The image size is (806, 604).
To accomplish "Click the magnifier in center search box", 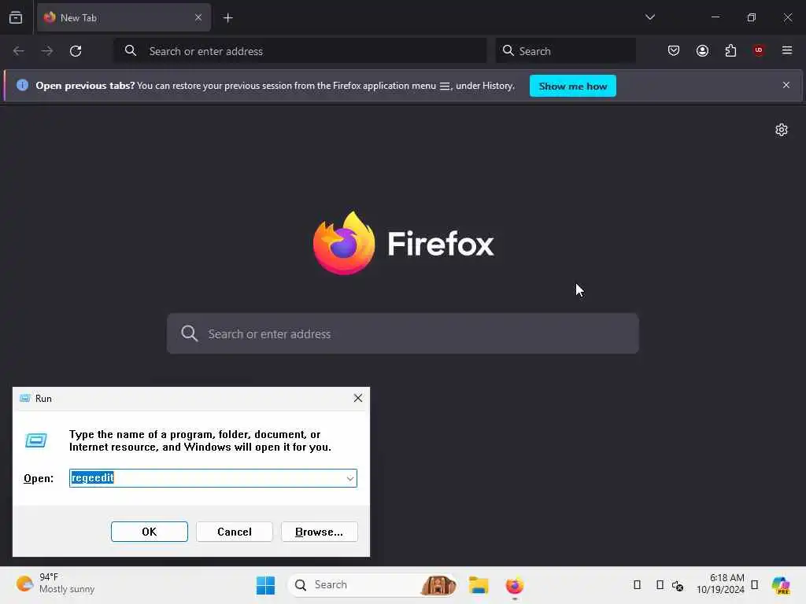I will point(189,333).
